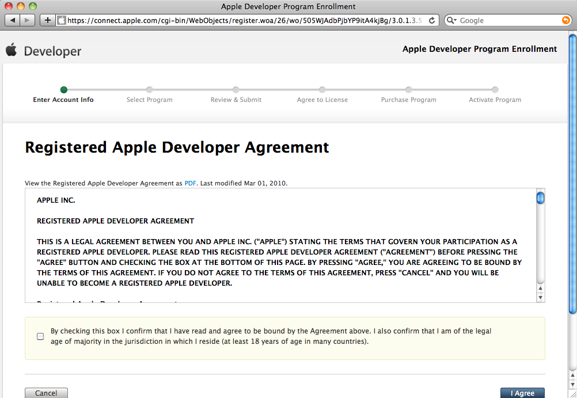Click the reload page icon in address bar
Viewport: 577px width, 398px height.
pos(432,21)
